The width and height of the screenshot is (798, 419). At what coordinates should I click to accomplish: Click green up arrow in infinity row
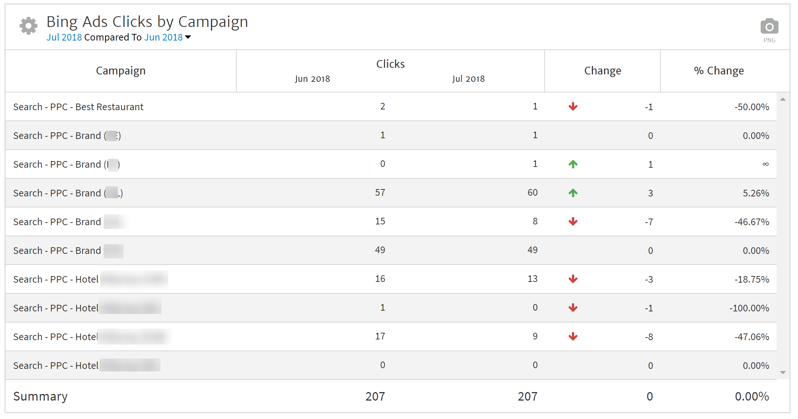[x=573, y=164]
